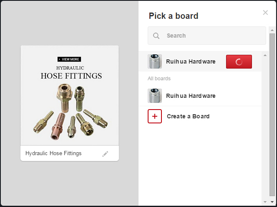Click the VIEW MORE badge in the pin image
The image size is (277, 207).
point(69,59)
